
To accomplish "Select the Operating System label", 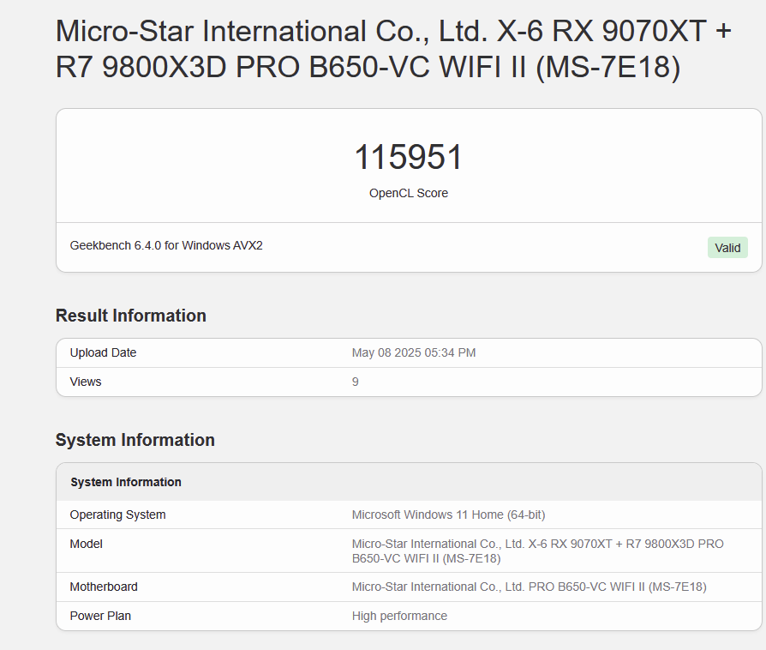I will pos(117,515).
